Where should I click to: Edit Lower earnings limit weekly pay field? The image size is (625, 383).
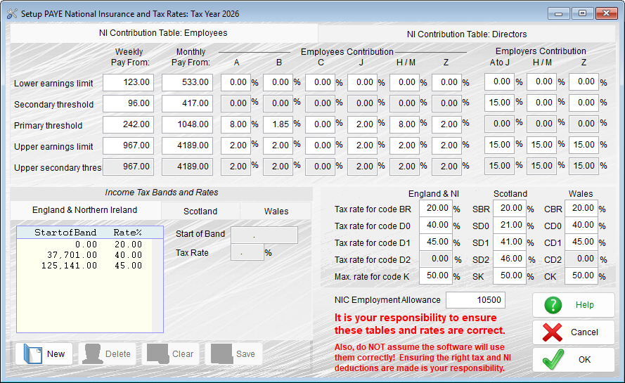[128, 82]
